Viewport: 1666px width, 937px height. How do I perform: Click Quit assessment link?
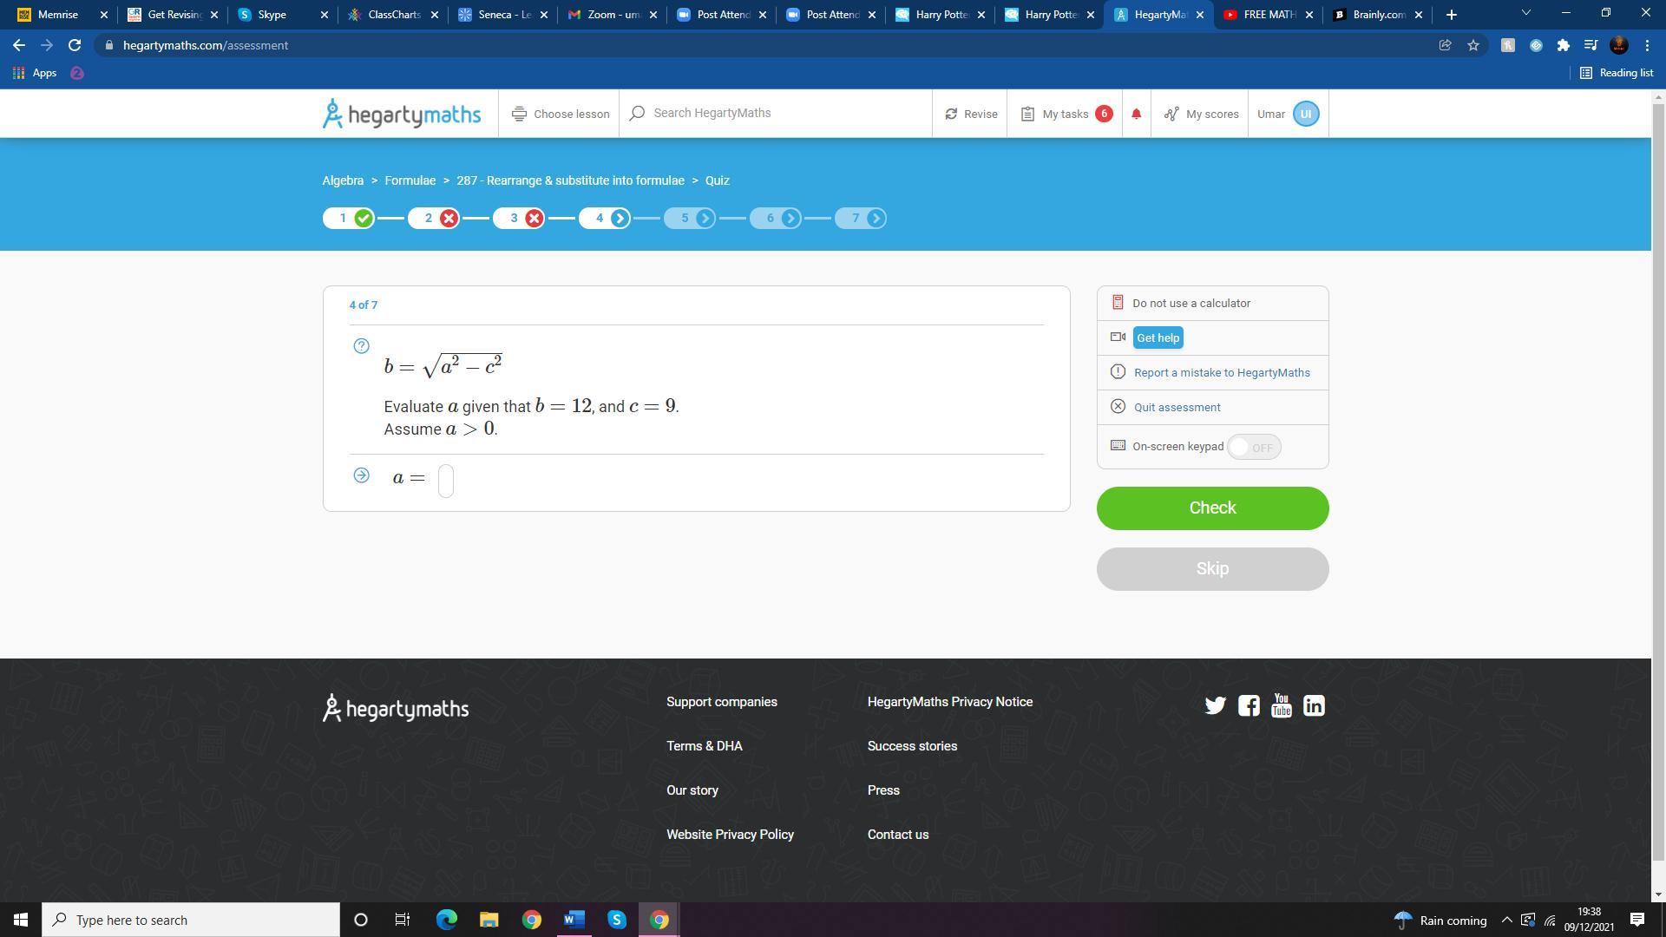(1177, 407)
